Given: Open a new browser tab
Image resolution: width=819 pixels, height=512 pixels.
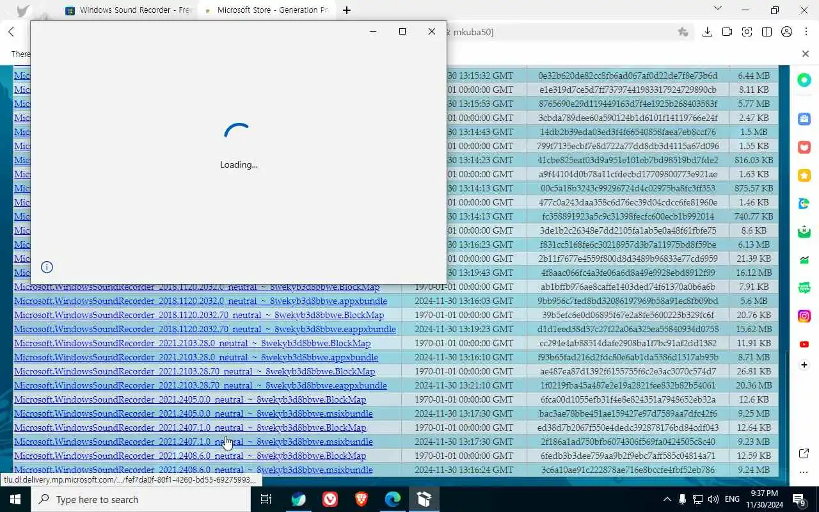Looking at the screenshot, I should point(346,10).
